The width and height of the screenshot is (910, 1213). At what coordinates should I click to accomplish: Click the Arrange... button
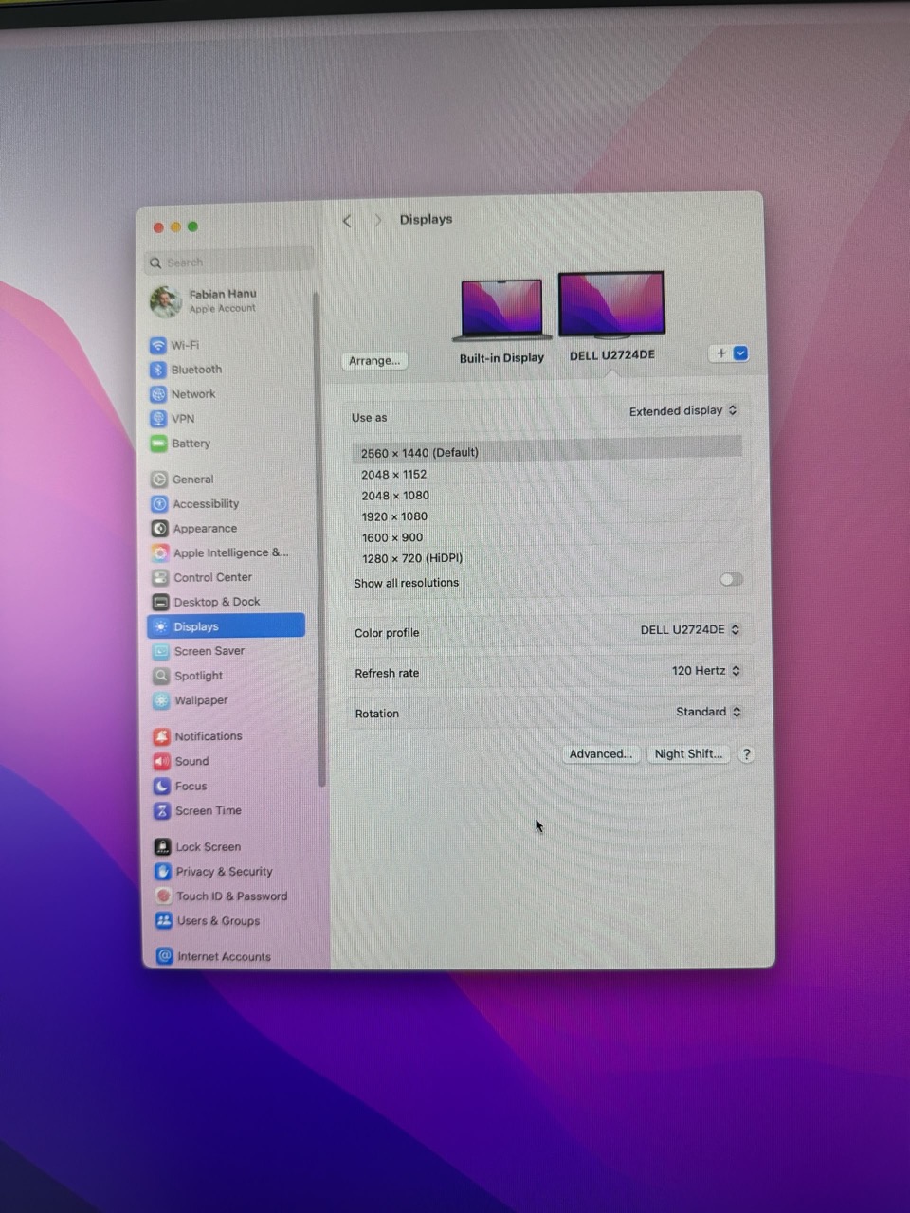point(374,361)
